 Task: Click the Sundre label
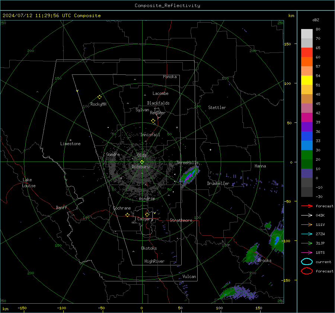coord(113,154)
